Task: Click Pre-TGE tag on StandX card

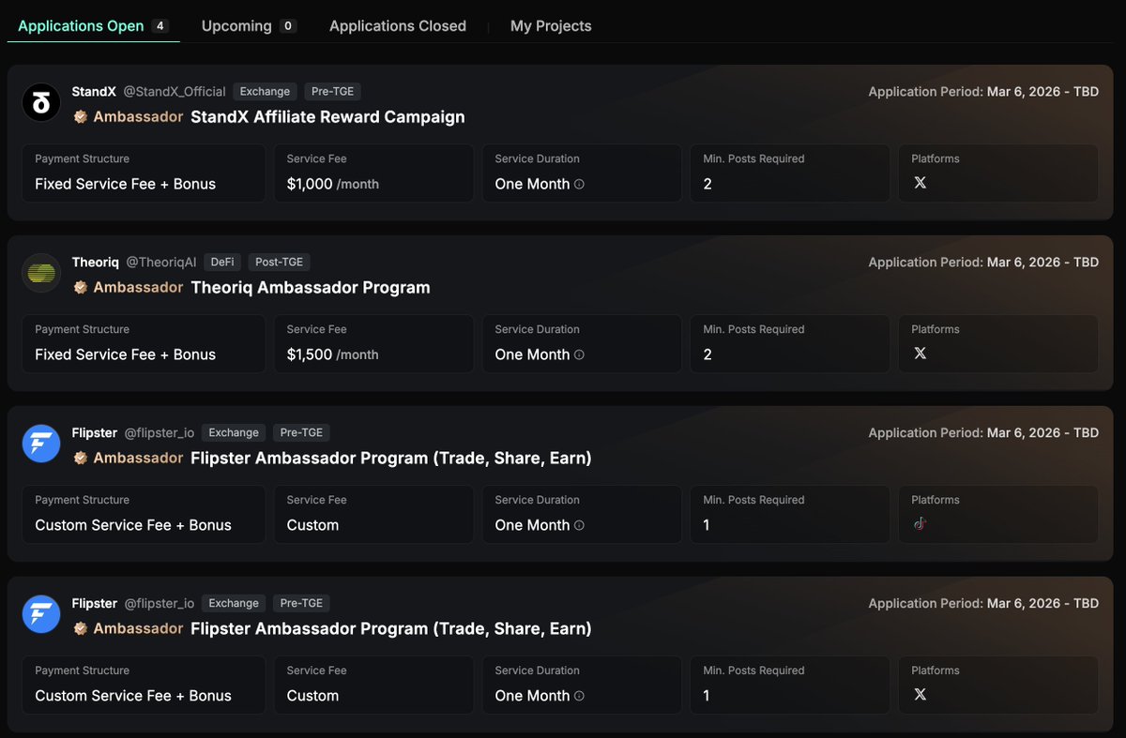Action: [x=332, y=92]
